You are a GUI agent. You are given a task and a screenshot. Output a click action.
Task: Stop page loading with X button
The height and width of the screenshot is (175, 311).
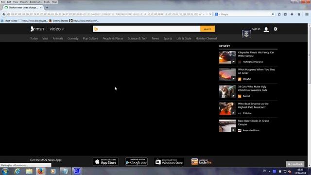pyautogui.click(x=210, y=14)
